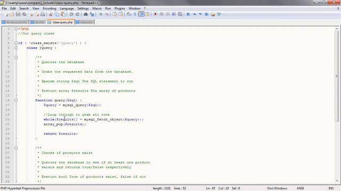The height and width of the screenshot is (191, 341).
Task: Click the ANSI encoding status field
Action: 300,188
